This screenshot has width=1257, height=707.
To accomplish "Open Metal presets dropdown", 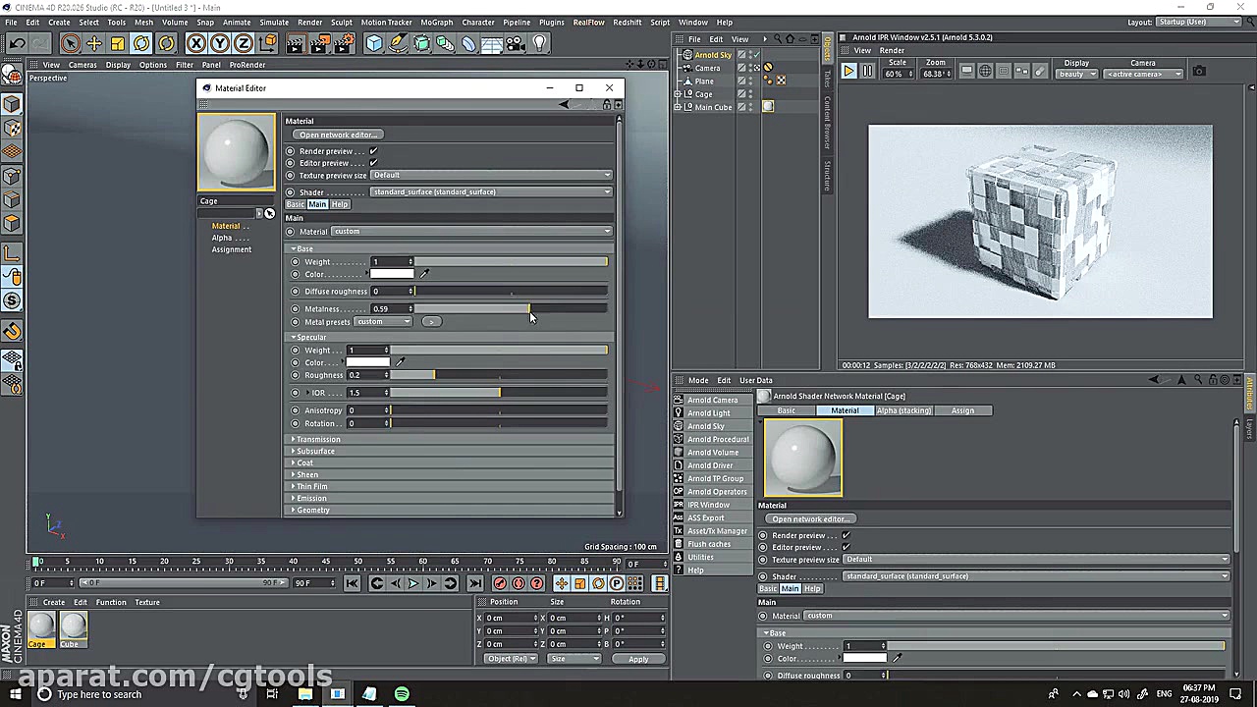I will [383, 322].
